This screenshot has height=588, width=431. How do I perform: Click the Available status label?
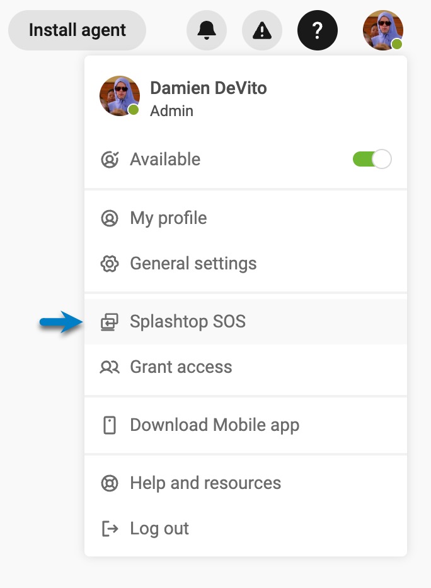(165, 160)
